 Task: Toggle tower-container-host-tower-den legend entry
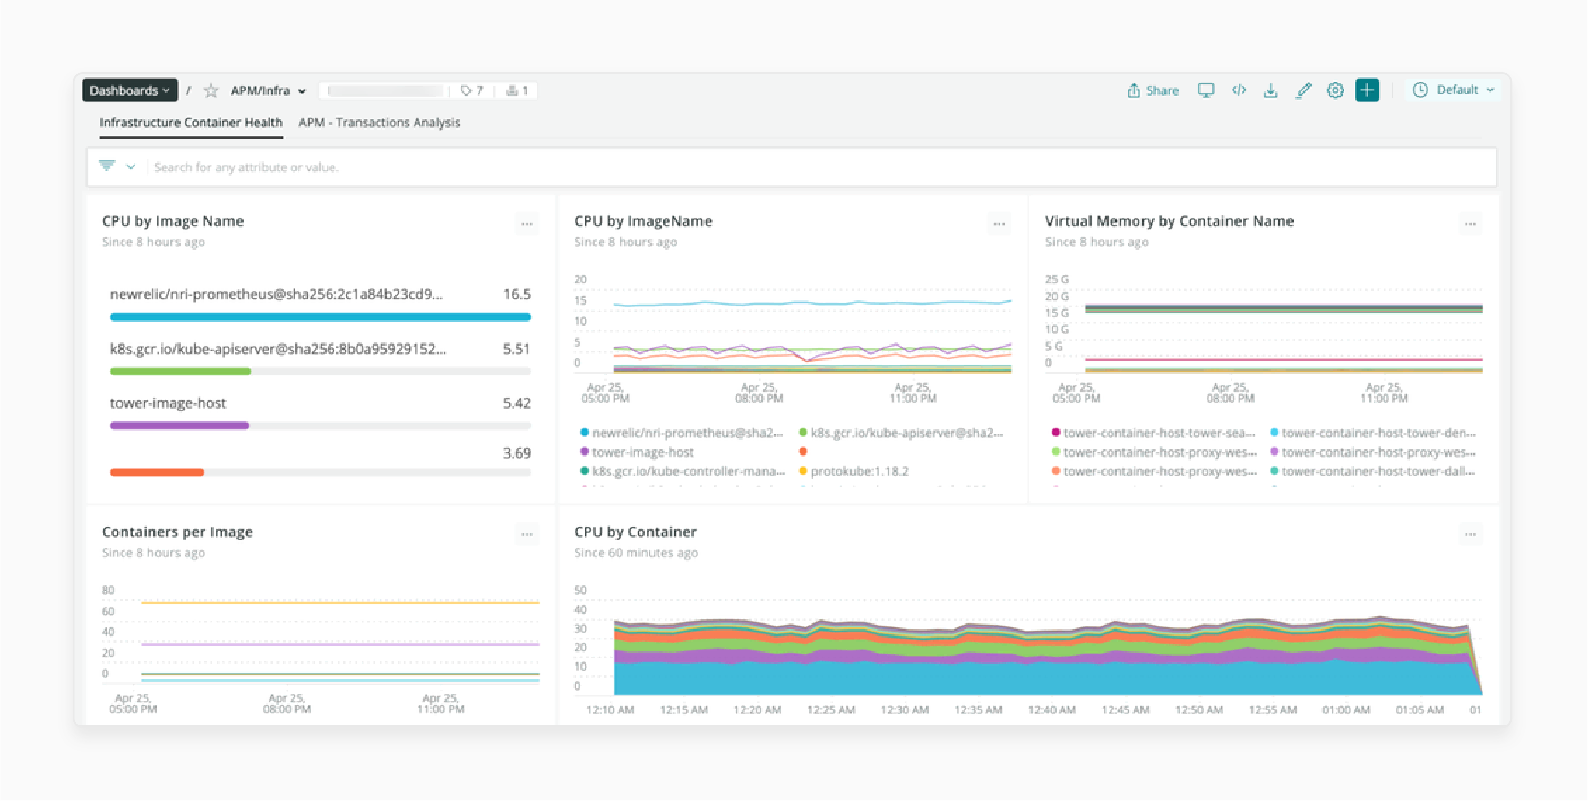click(1373, 433)
